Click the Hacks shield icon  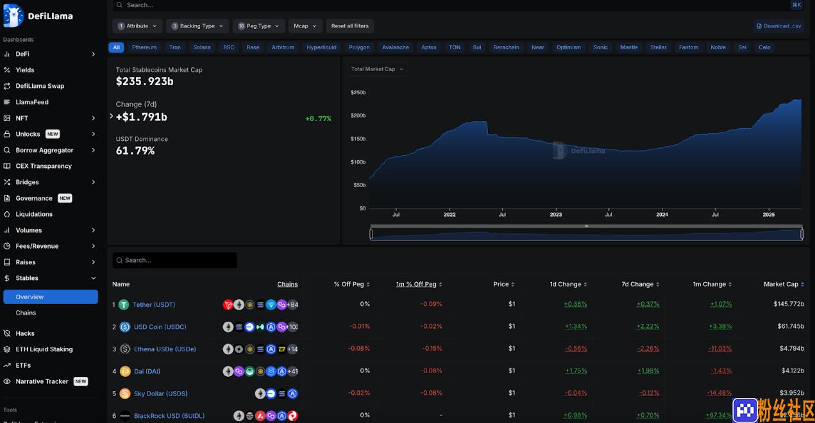tap(7, 333)
